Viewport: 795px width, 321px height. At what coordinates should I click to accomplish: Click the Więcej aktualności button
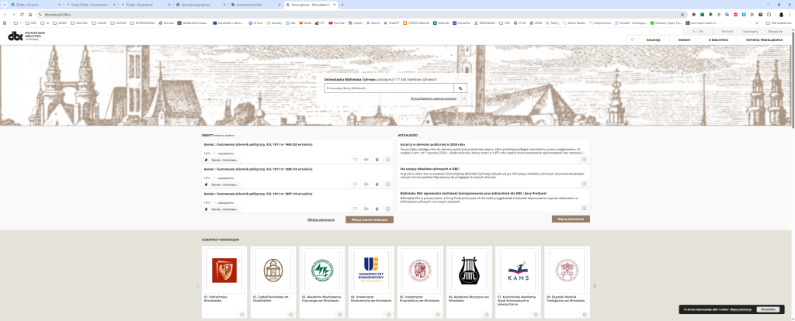pos(571,219)
